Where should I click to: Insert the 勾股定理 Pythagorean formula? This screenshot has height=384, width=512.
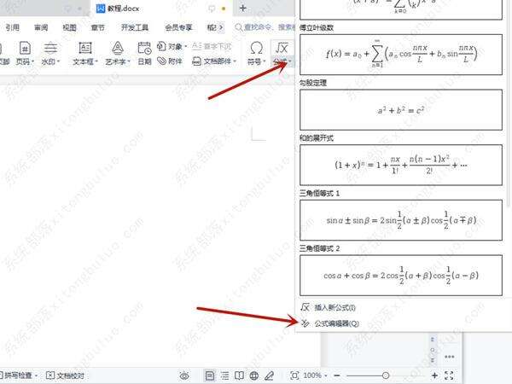click(401, 110)
